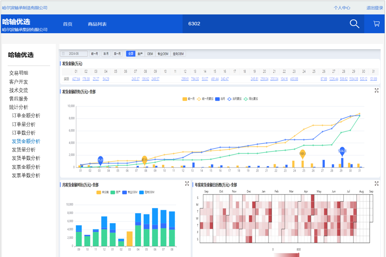
Task: Click the month 06 stacked bar
Action: pyautogui.click(x=155, y=227)
